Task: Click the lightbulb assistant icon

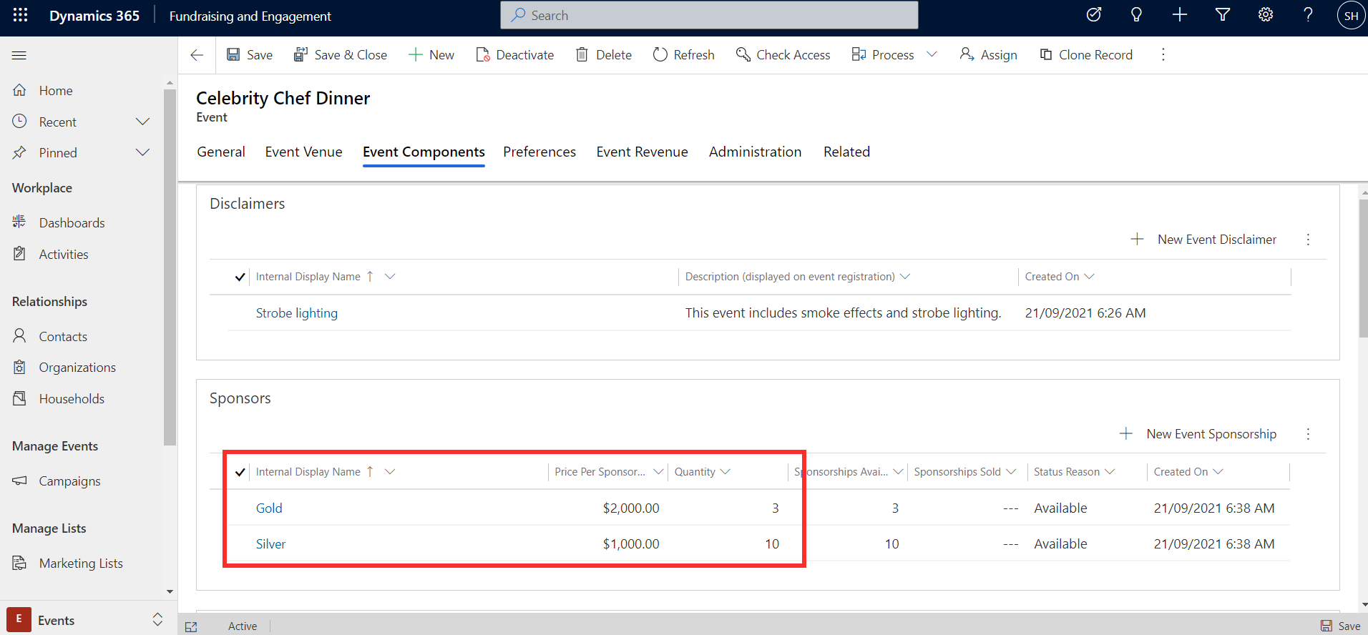Action: (1136, 15)
